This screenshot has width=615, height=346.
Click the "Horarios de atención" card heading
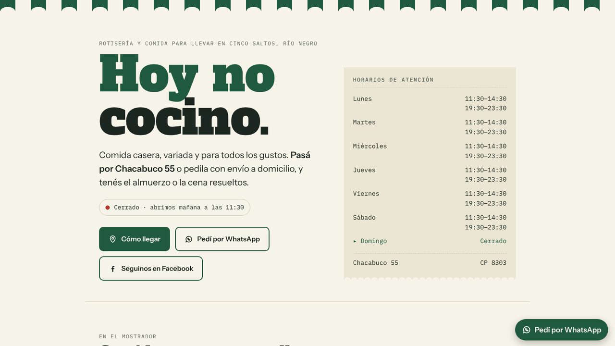(393, 80)
